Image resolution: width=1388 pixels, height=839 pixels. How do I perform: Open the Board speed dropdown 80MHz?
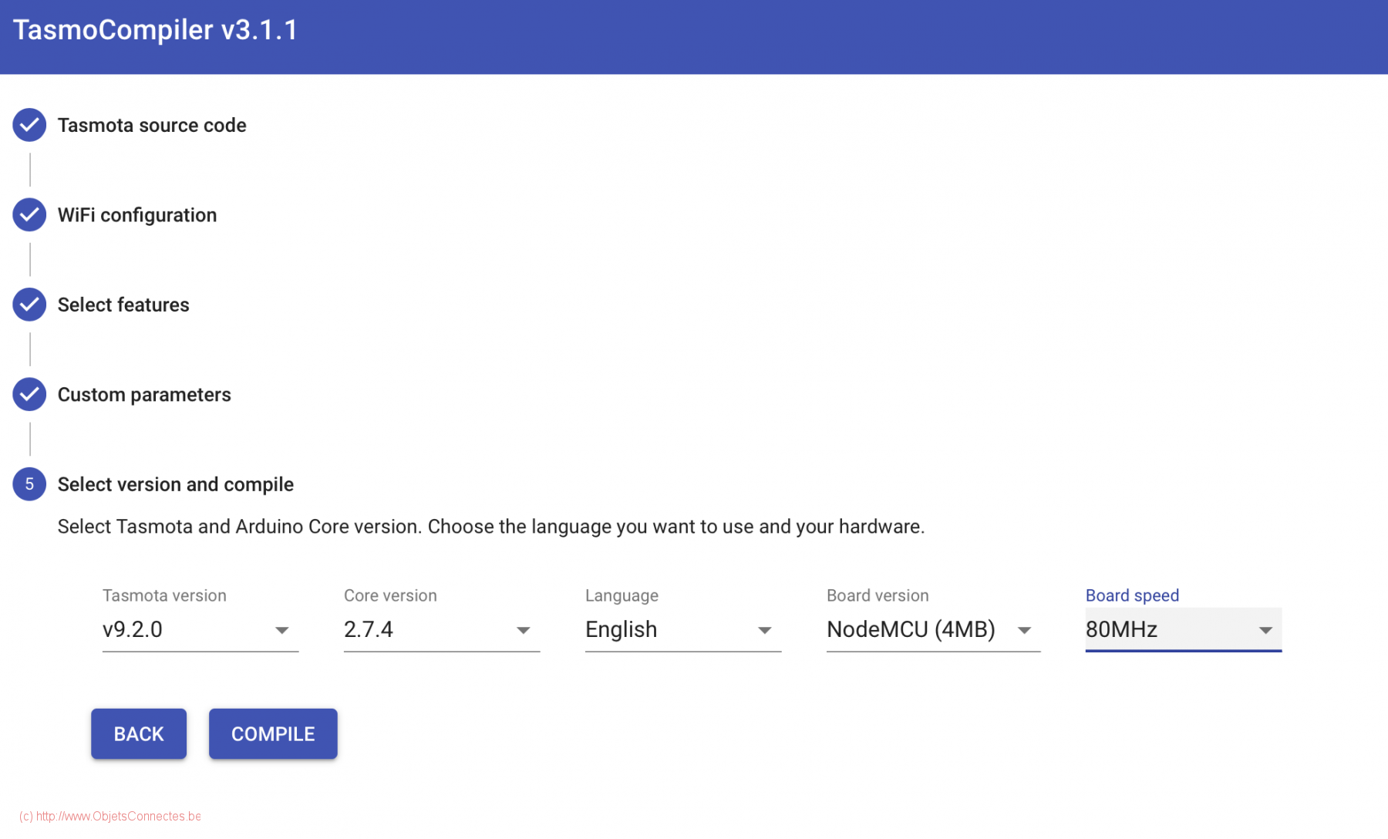[x=1184, y=630]
